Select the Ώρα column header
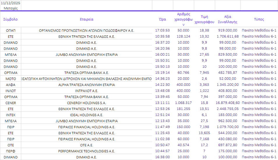Viewport: 278px width, 160px height. tap(162, 20)
